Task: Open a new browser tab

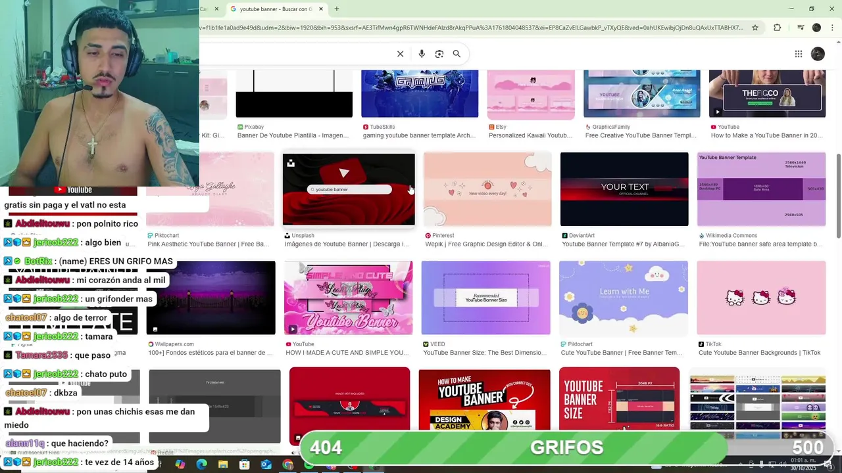Action: (x=336, y=9)
